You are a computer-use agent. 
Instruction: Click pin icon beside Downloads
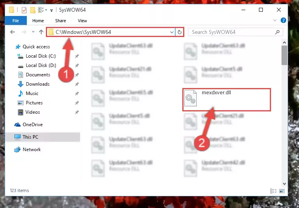[77, 84]
